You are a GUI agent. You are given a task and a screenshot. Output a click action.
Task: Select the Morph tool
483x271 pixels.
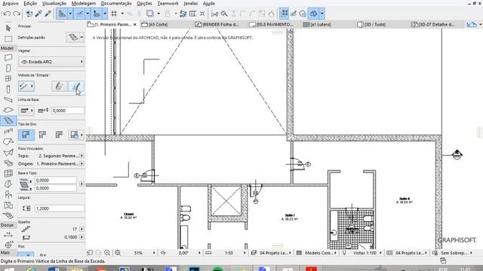8,184
